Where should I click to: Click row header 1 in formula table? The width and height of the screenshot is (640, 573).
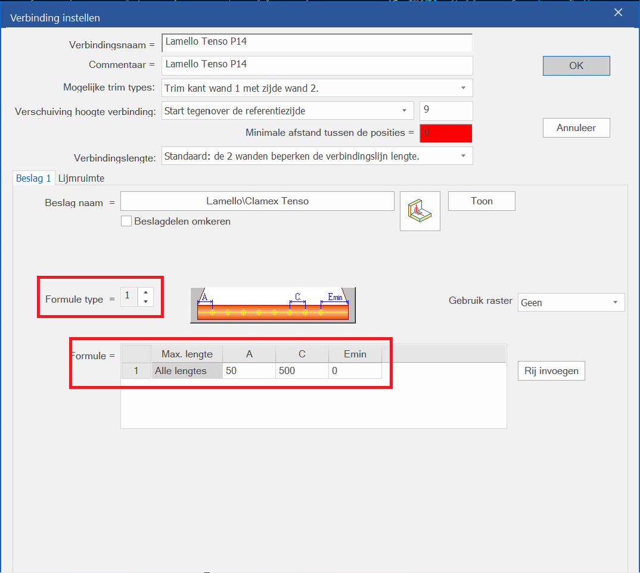coord(136,370)
